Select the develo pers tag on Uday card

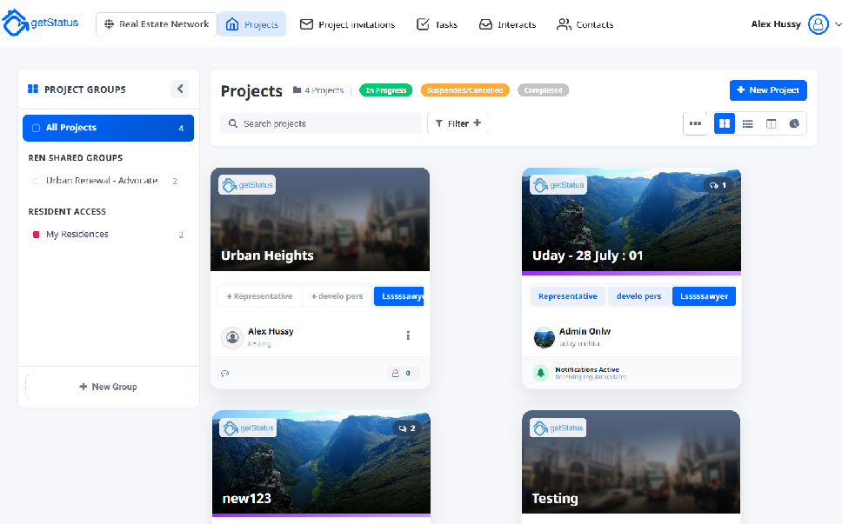click(x=639, y=296)
